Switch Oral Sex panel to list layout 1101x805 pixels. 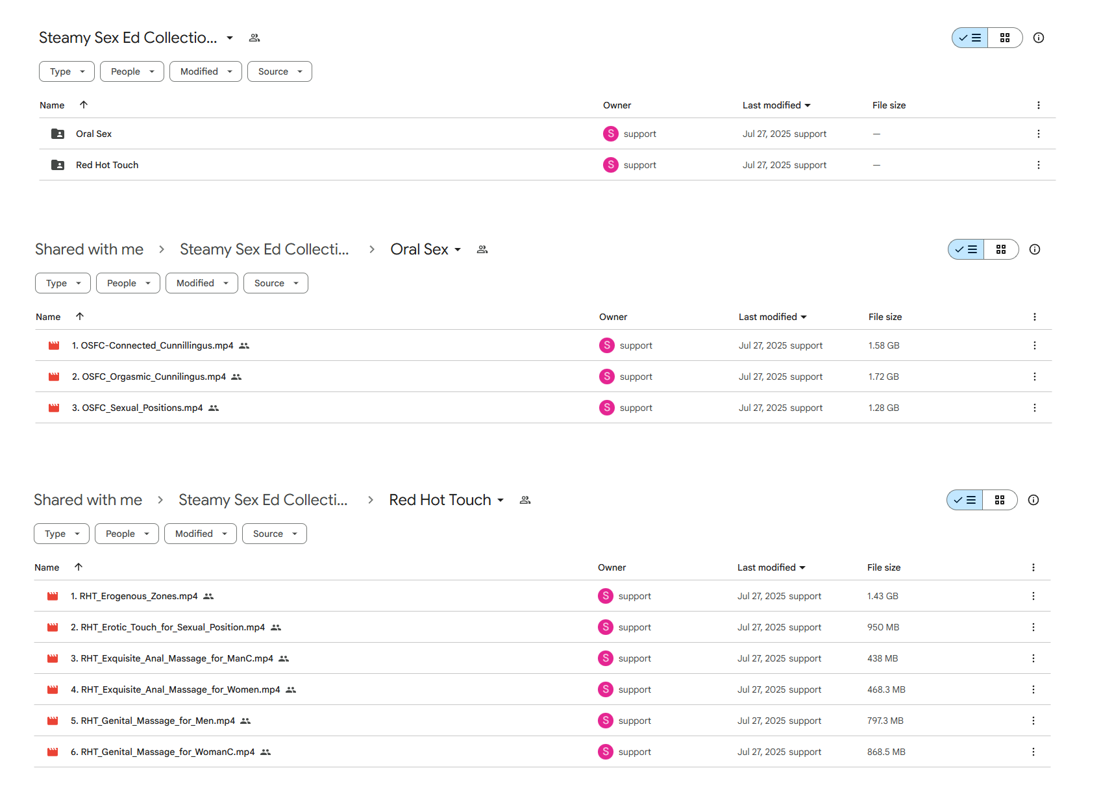click(966, 249)
